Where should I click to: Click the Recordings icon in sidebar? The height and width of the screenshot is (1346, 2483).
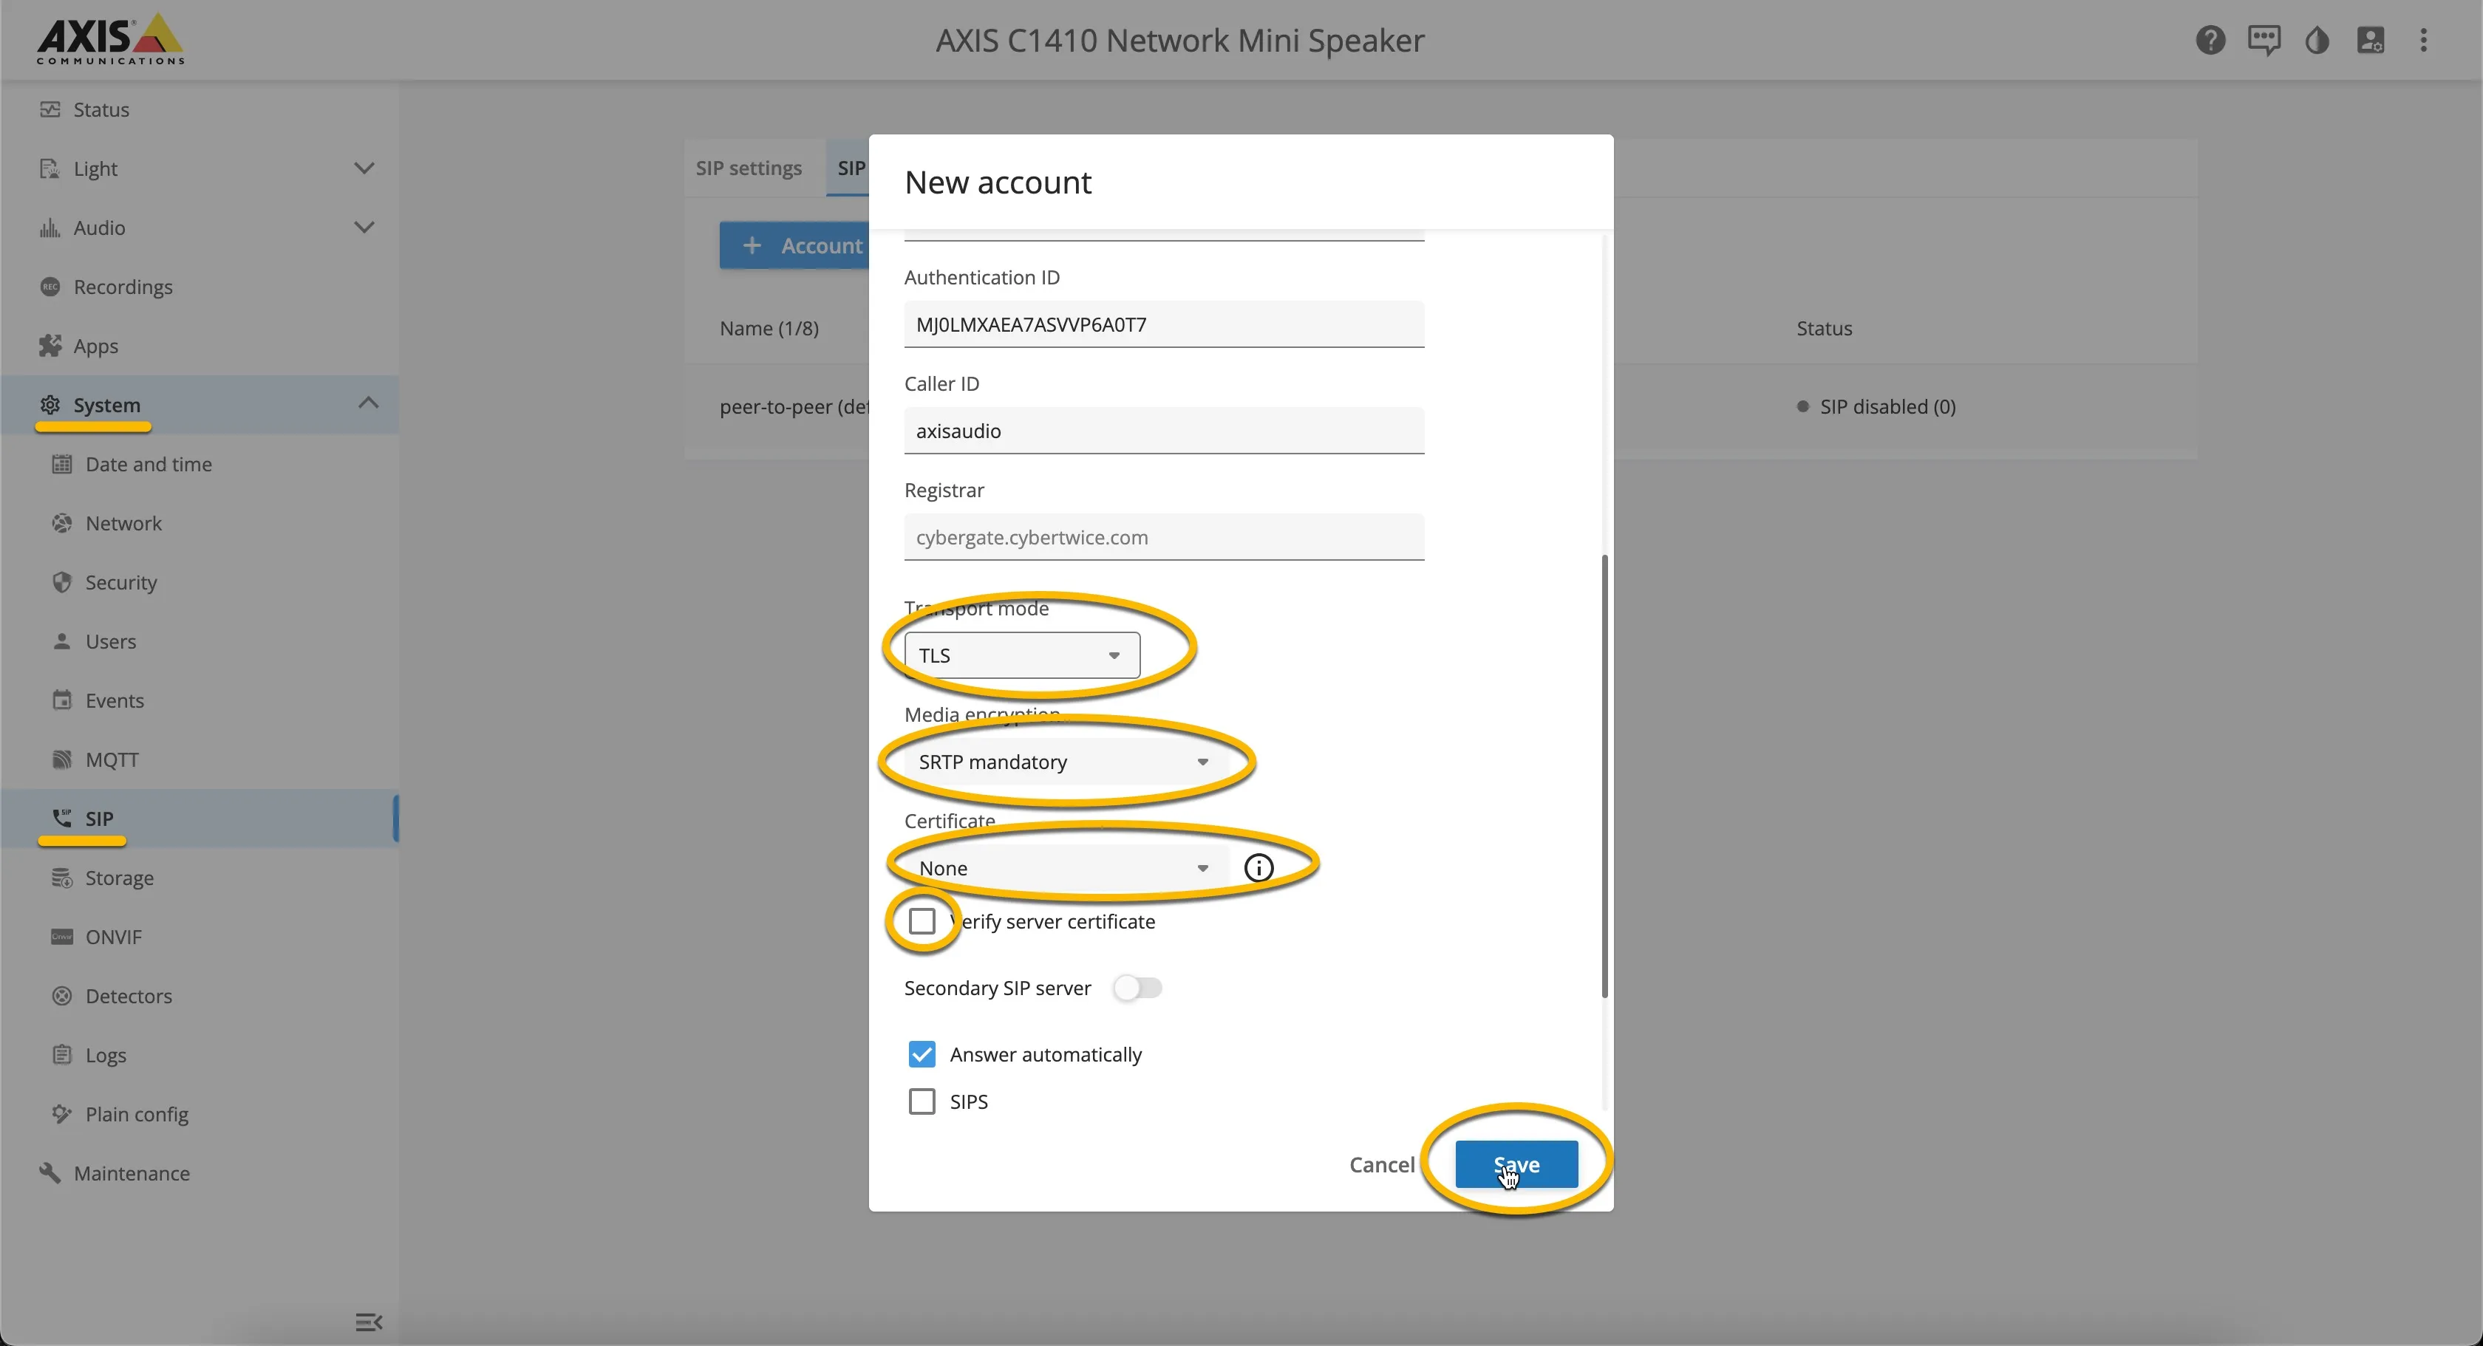50,287
